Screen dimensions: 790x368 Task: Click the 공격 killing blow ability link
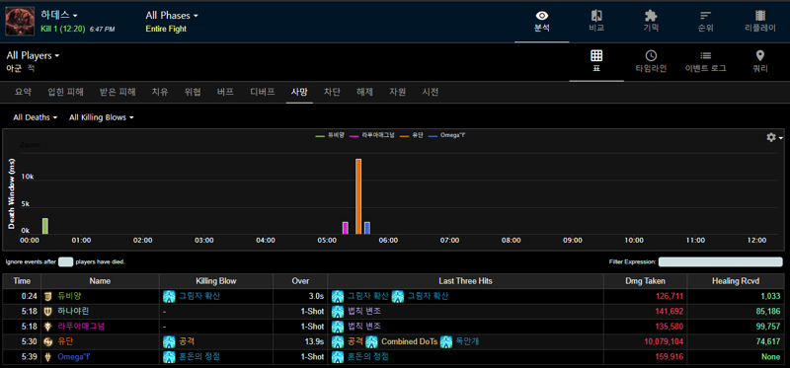[x=187, y=341]
